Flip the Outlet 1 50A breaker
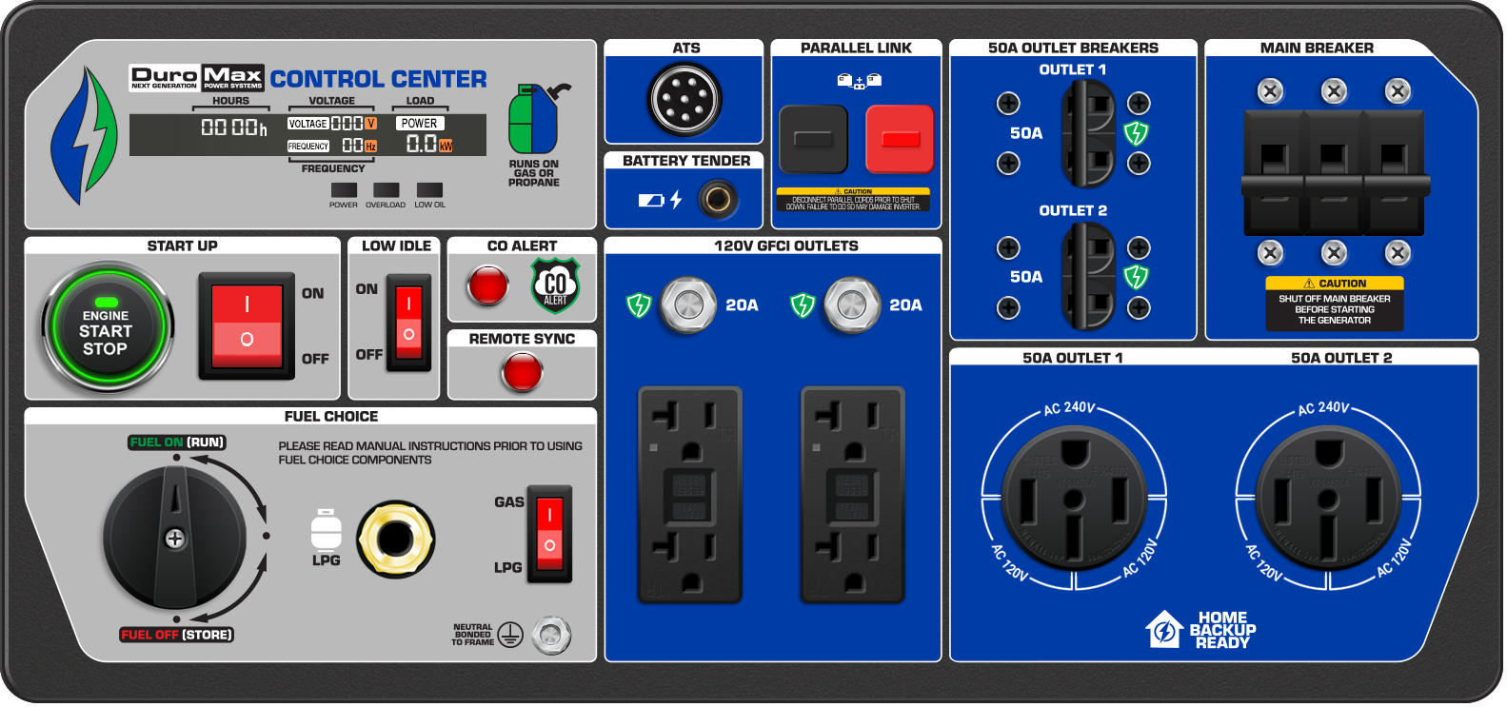 point(1089,133)
